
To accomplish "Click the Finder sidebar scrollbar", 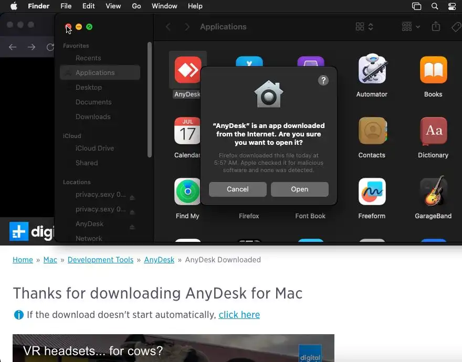I will pos(150,100).
